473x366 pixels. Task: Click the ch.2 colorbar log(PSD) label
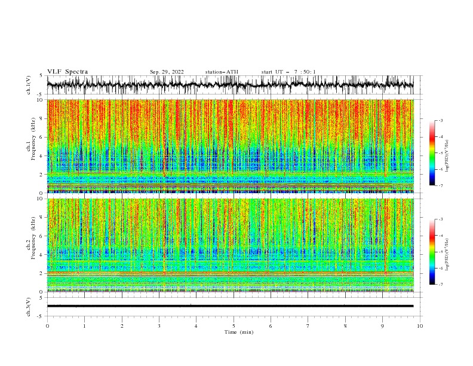[447, 254]
